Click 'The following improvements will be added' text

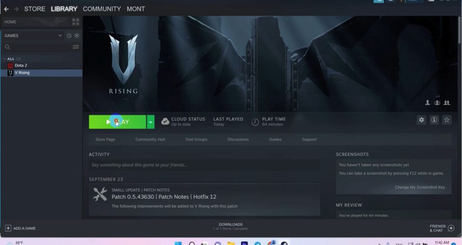(175, 206)
